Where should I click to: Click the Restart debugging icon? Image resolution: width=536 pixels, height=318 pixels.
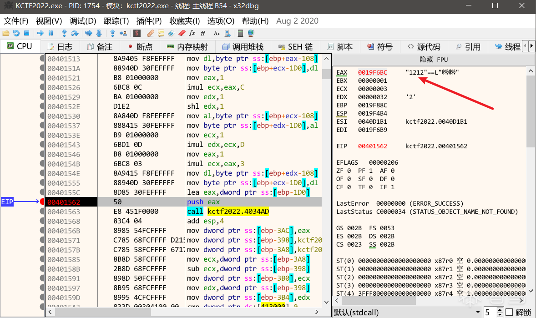point(16,33)
